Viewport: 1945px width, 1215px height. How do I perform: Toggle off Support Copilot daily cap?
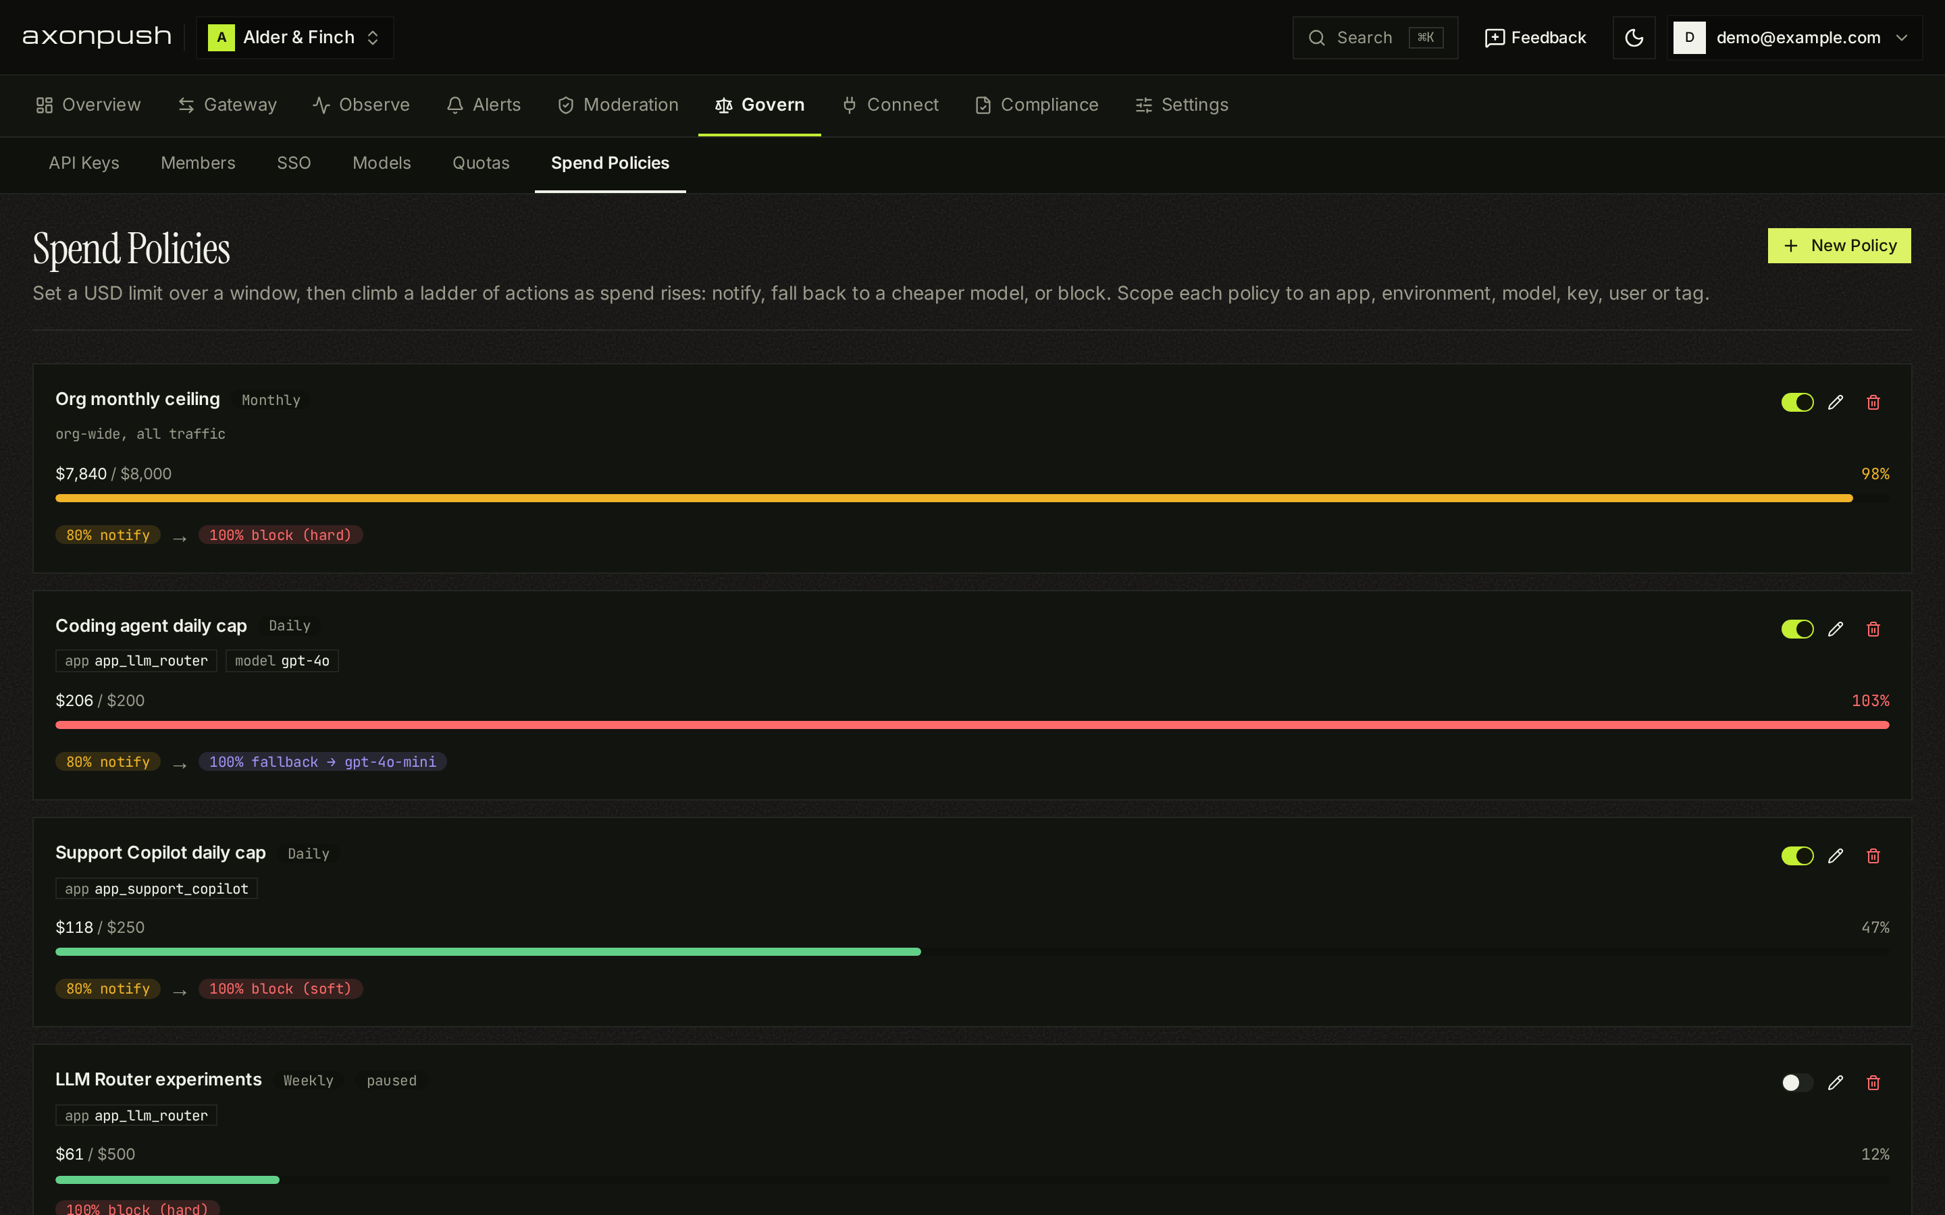(x=1797, y=856)
